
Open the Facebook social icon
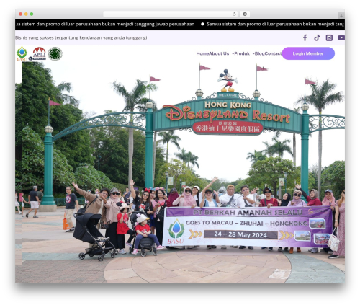point(305,37)
